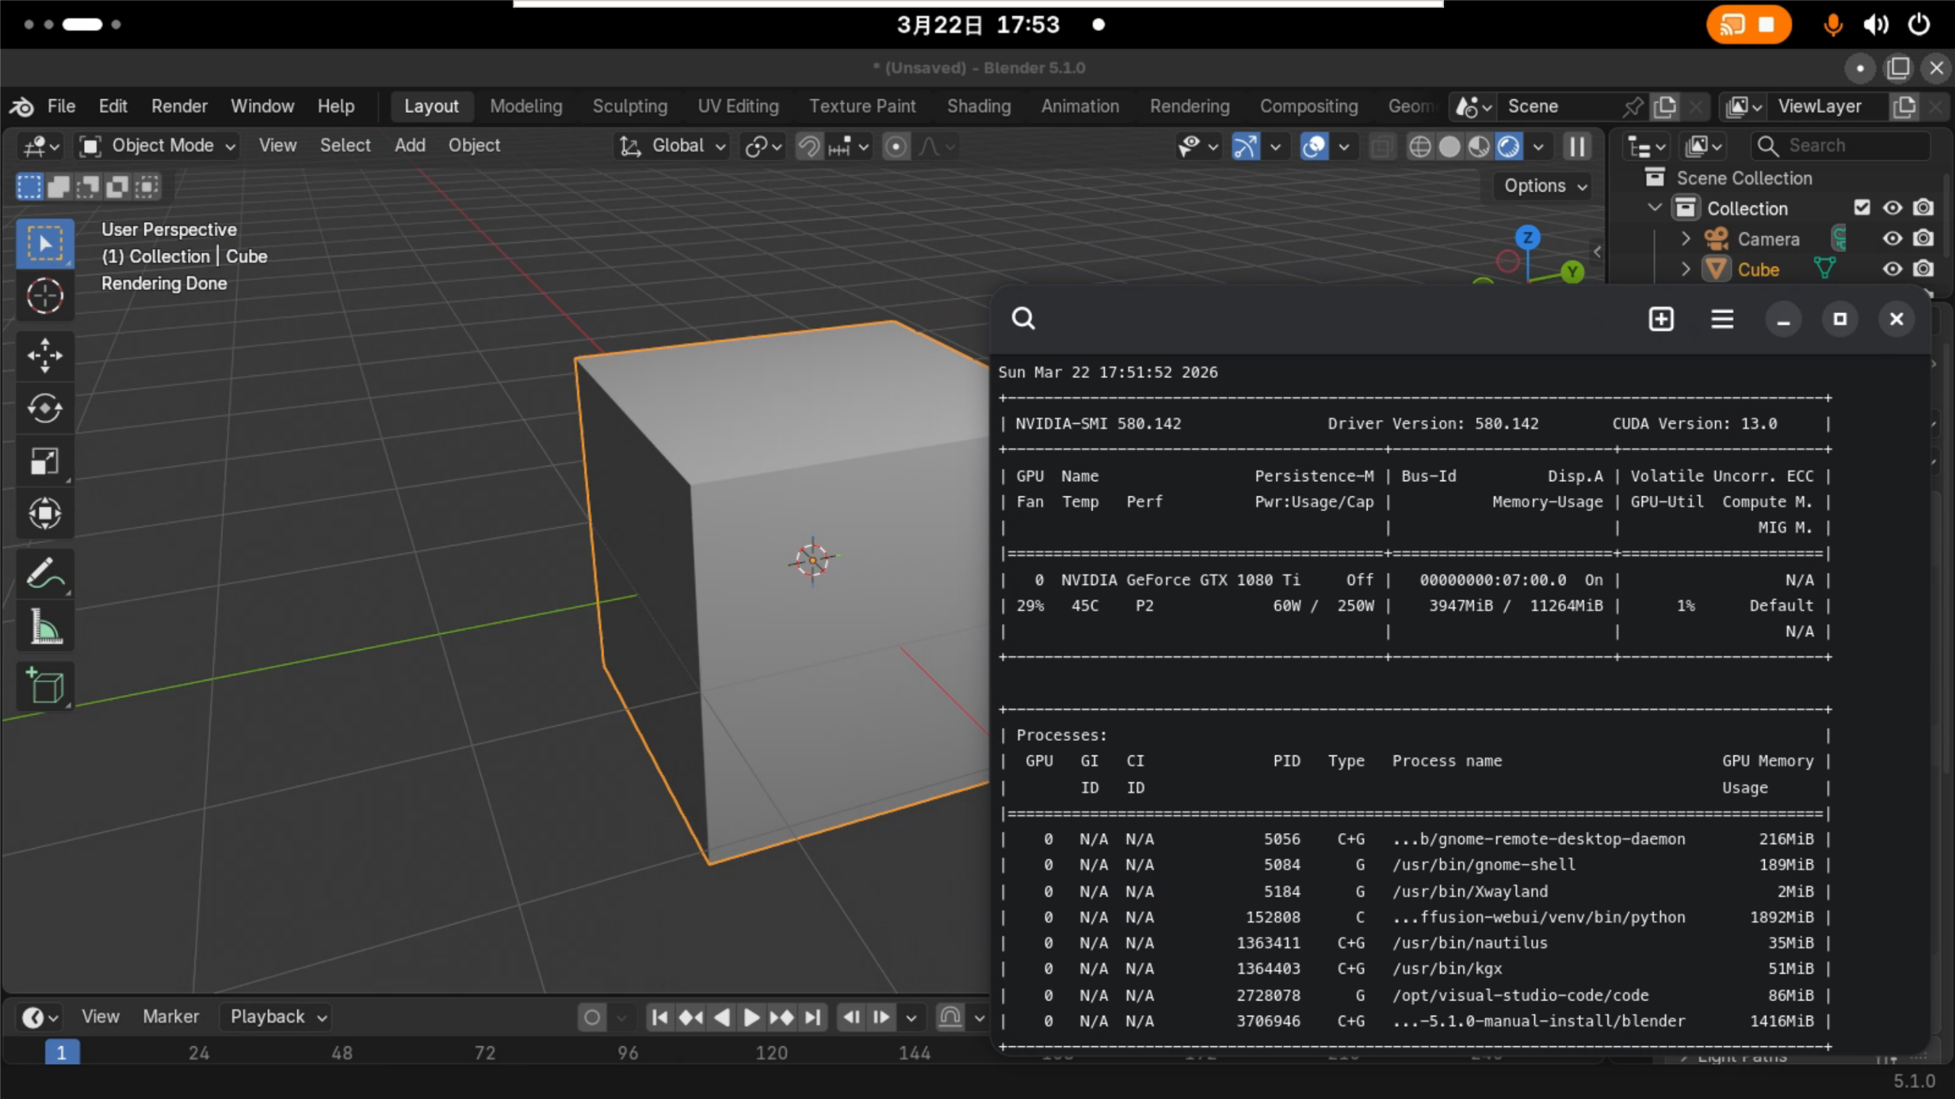Open the Render menu
Image resolution: width=1955 pixels, height=1099 pixels.
coord(179,106)
